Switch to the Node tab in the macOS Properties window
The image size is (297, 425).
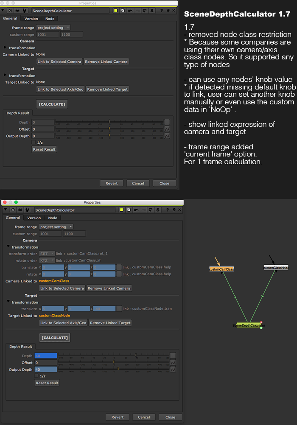coord(53,218)
